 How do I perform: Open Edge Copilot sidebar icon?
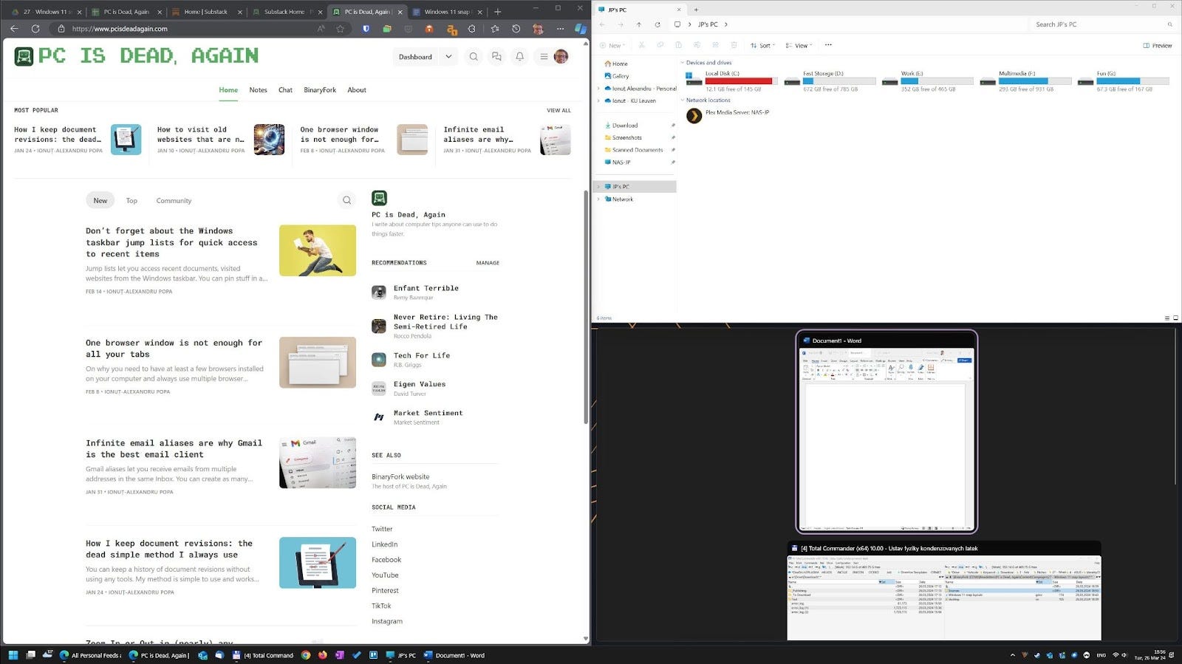coord(581,29)
